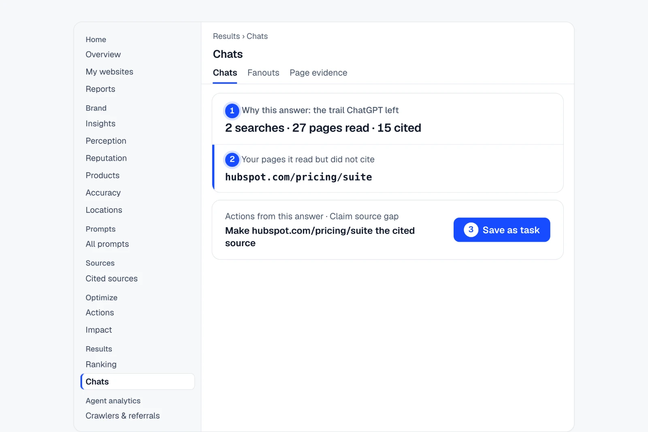
Task: Open the Reports page
Action: click(100, 89)
